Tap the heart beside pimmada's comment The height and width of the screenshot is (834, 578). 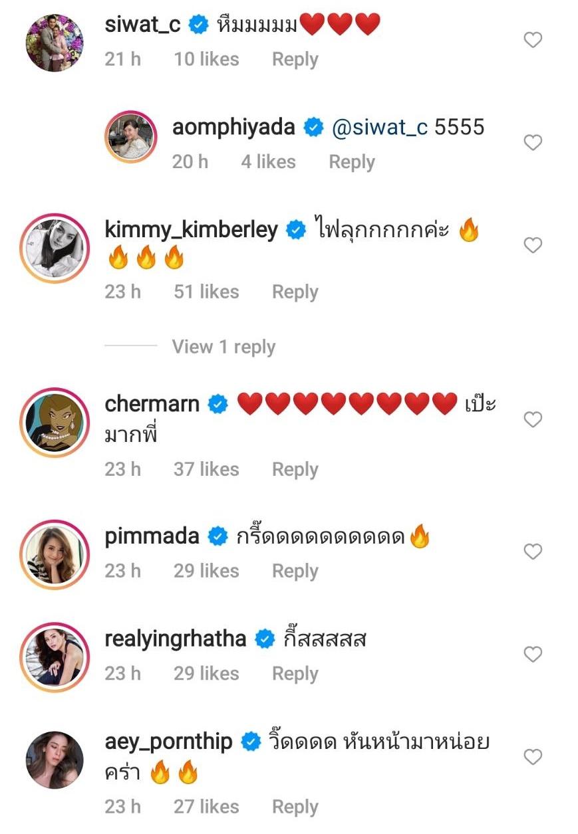click(x=533, y=552)
